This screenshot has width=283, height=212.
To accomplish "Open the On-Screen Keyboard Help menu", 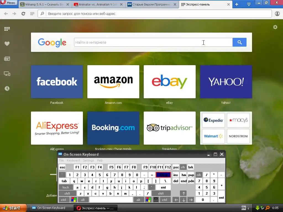I will pos(100,160).
